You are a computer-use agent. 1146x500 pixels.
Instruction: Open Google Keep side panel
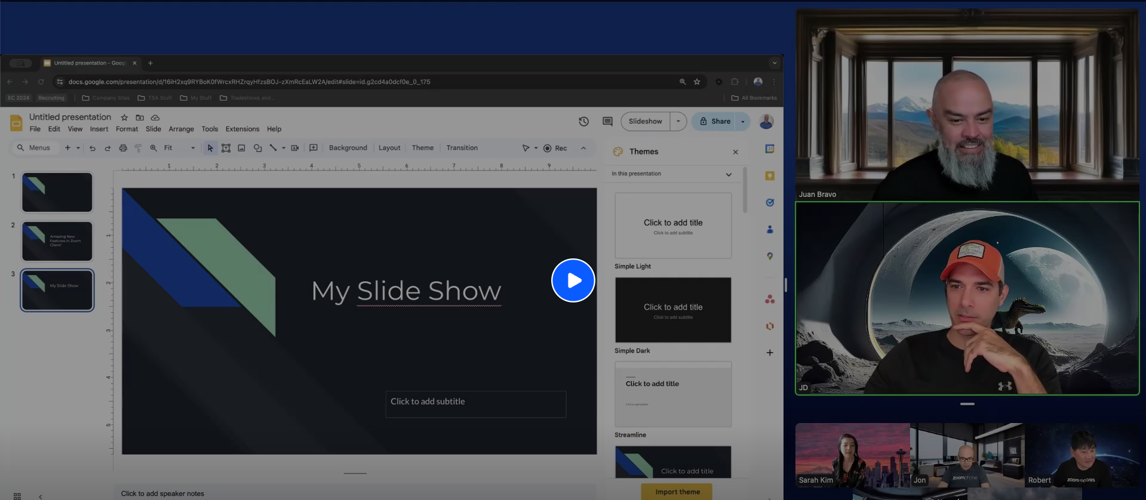click(770, 175)
